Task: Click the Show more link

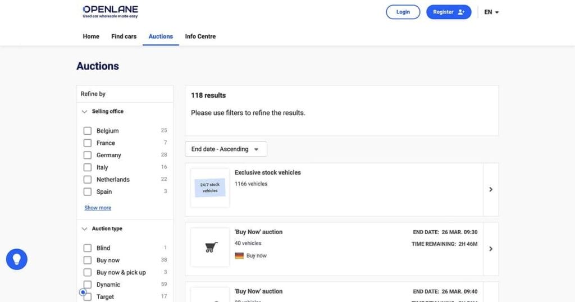Action: tap(98, 208)
